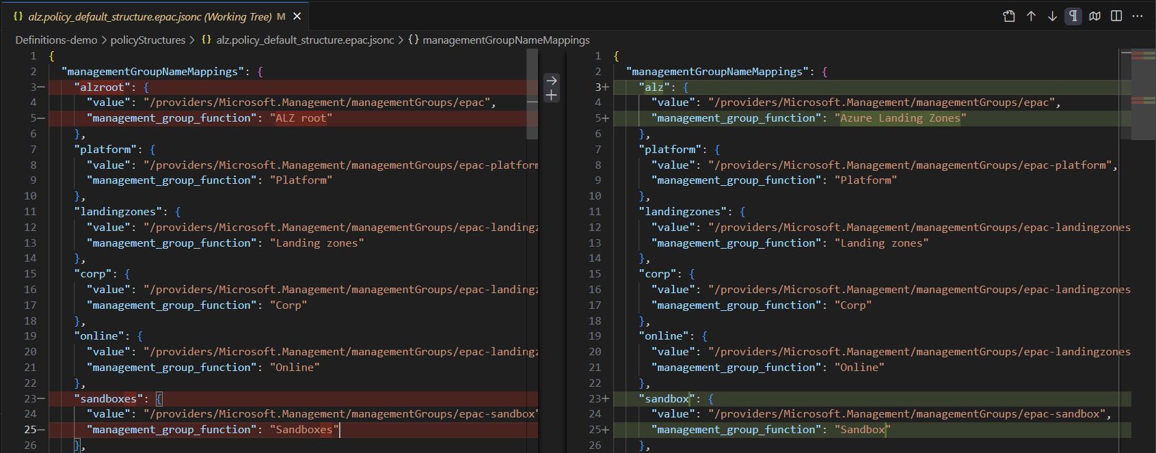Screen dimensions: 1156x453
Task: Click the braces icon before the breadcrumb file name
Action: (x=206, y=40)
